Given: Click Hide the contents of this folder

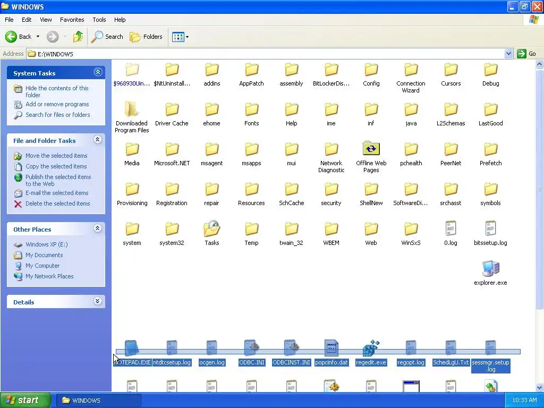Looking at the screenshot, I should pos(57,91).
